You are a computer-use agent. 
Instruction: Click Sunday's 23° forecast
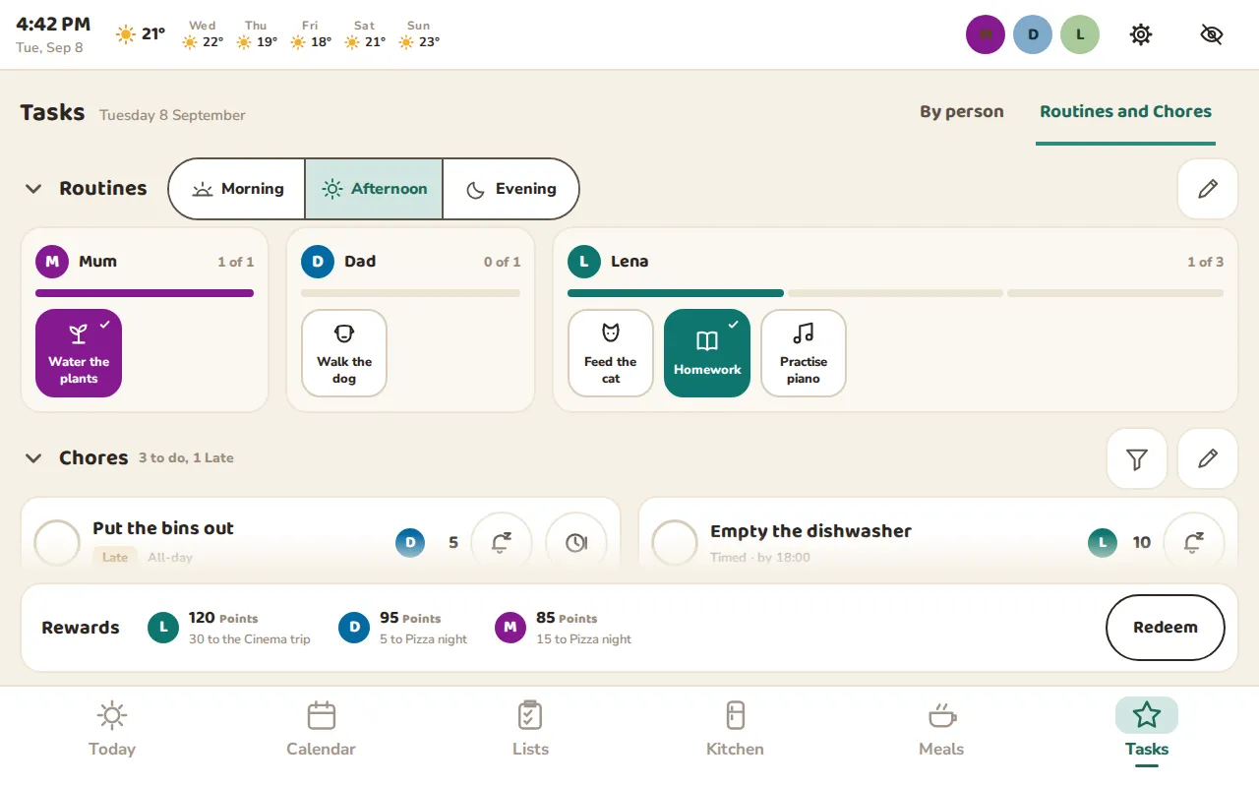pyautogui.click(x=419, y=34)
